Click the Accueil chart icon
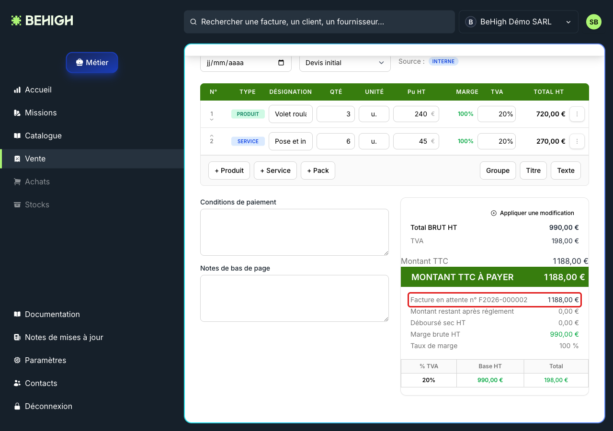Viewport: 613px width, 431px height. (x=17, y=90)
